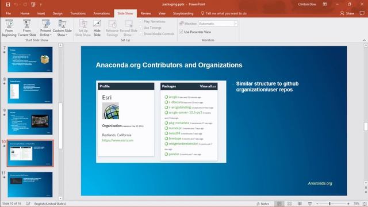Click the Undo icon in Quick Access toolbar
Image resolution: width=368 pixels, height=207 pixels.
[16, 4]
